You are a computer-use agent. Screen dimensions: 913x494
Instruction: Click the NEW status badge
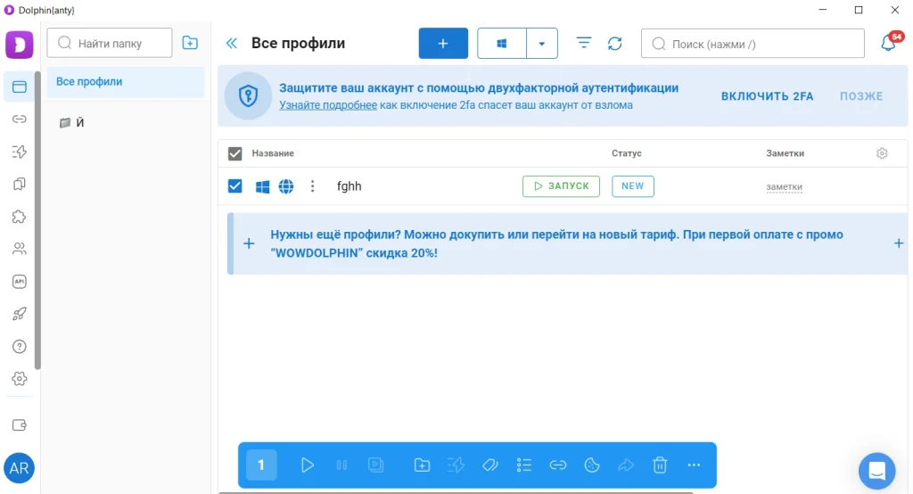point(633,186)
